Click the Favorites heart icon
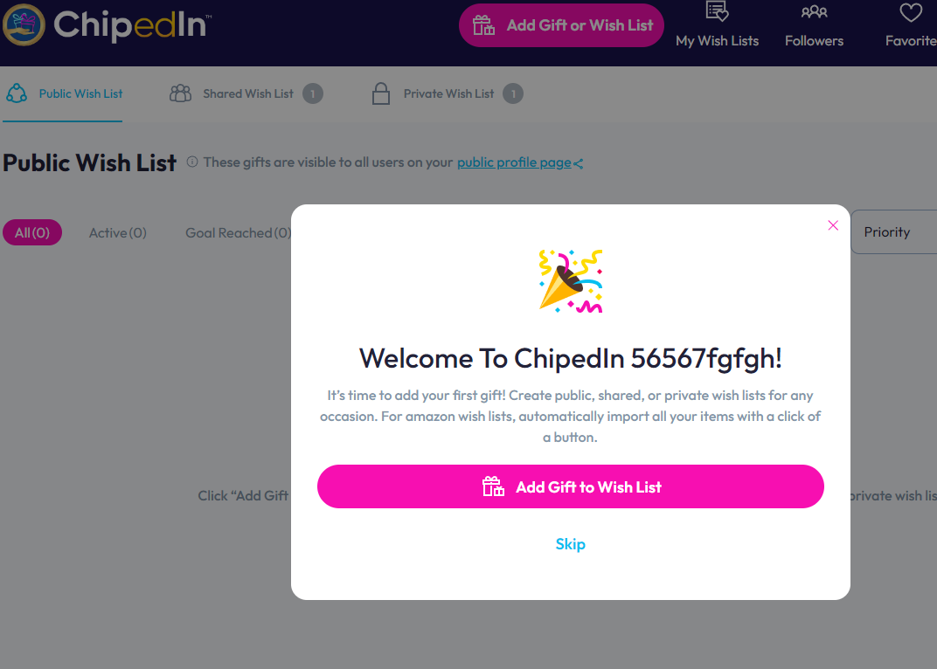The width and height of the screenshot is (937, 669). point(911,12)
